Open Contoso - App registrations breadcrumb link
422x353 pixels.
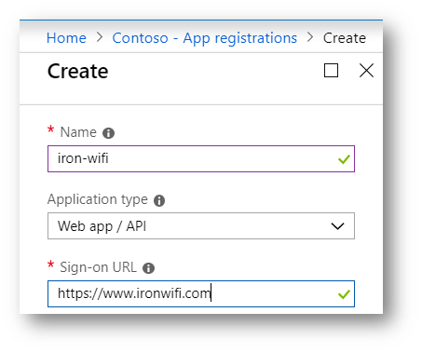(x=205, y=39)
